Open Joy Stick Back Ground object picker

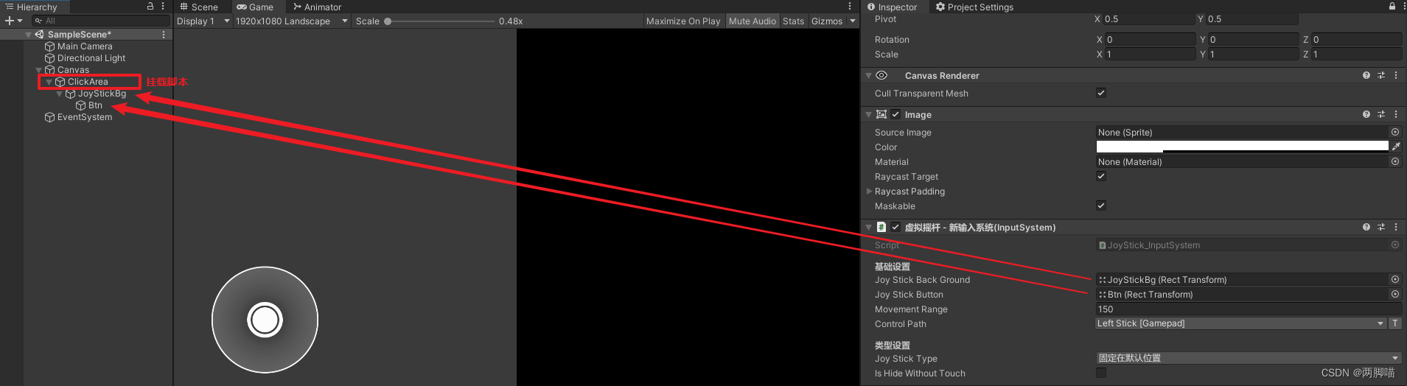click(x=1395, y=279)
